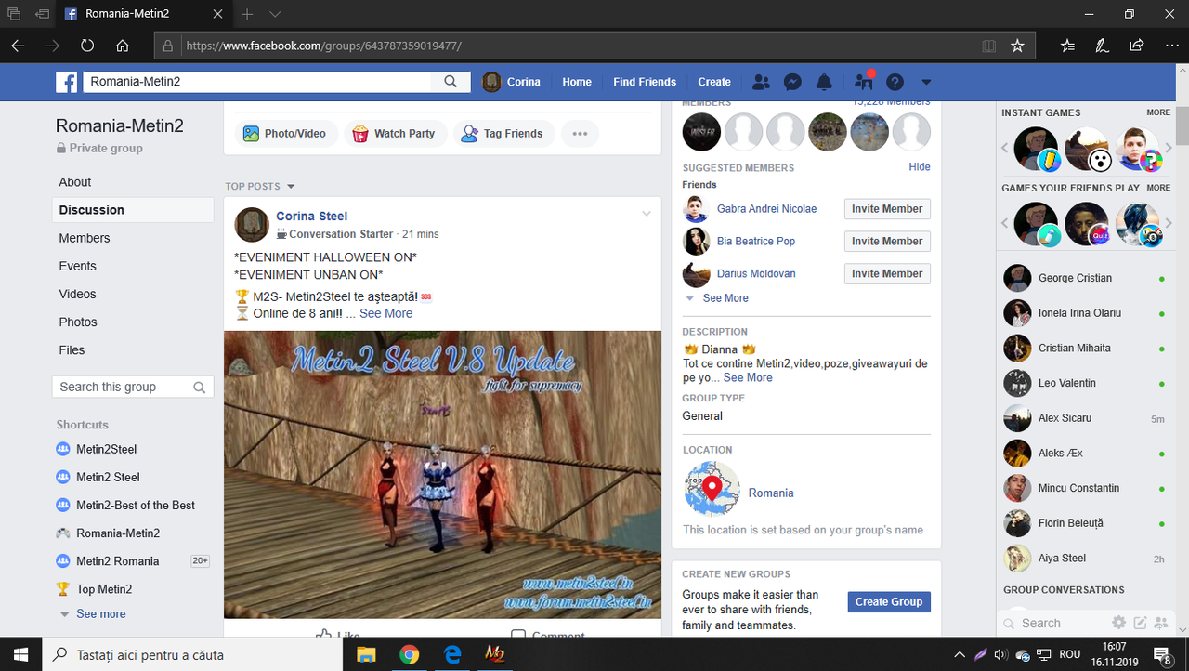Click Create in the top bar
Viewport: 1189px width, 671px height.
714,82
